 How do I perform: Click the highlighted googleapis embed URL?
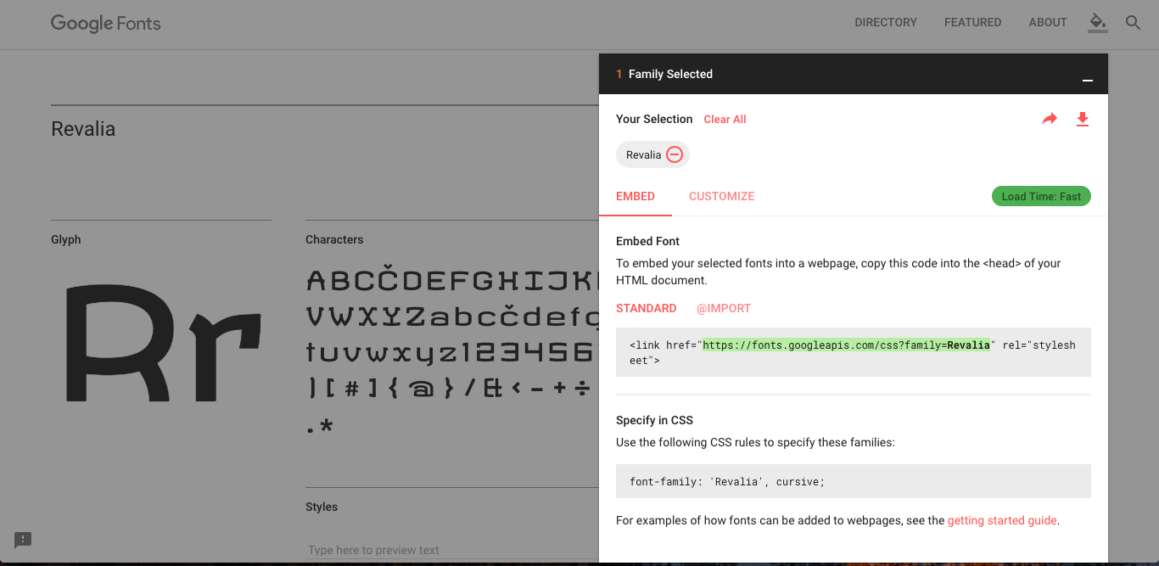[x=846, y=345]
